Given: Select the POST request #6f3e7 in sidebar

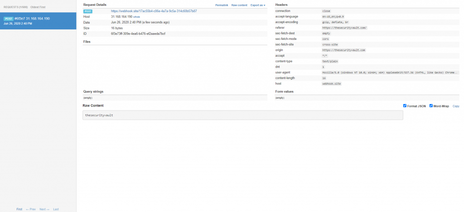Looking at the screenshot, I should [38, 21].
